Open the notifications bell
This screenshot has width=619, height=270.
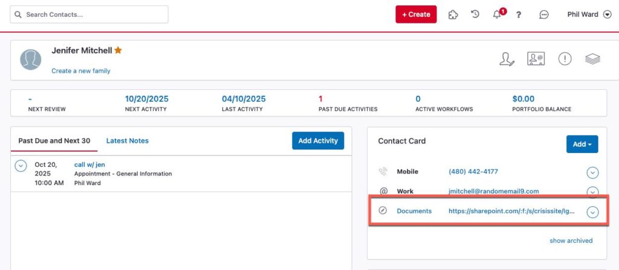[497, 14]
